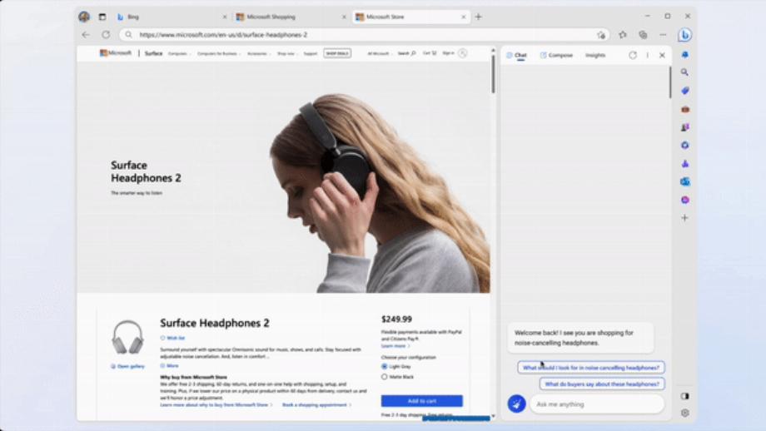Open the profile avatar in the title bar
Image resolution: width=766 pixels, height=431 pixels.
coord(84,17)
